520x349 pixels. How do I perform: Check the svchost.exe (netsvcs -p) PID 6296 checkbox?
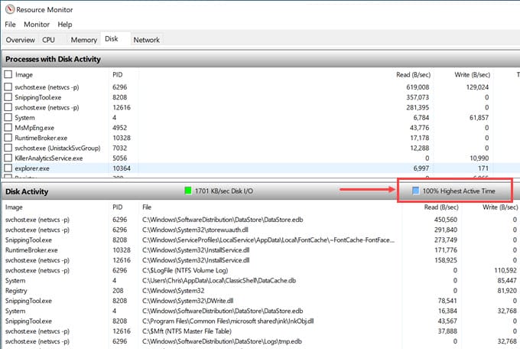tap(8, 87)
